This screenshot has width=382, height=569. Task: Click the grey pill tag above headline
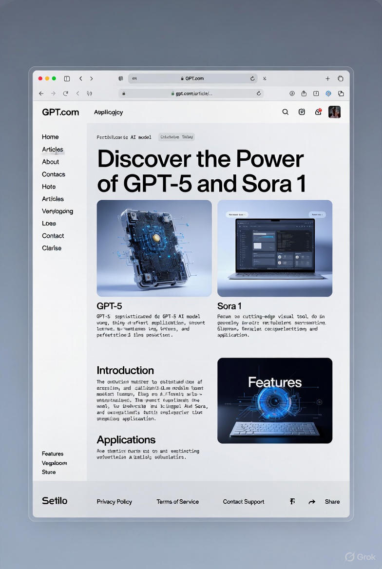[176, 137]
